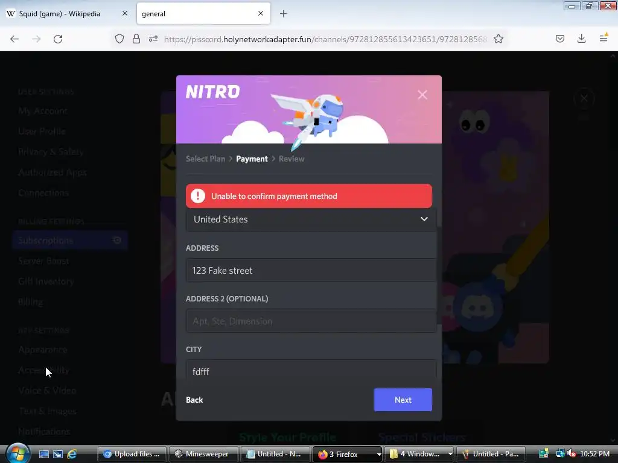Close the Nitro payment dialog

[422, 95]
